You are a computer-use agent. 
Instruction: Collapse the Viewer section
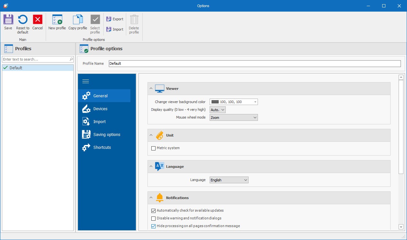[x=151, y=89]
